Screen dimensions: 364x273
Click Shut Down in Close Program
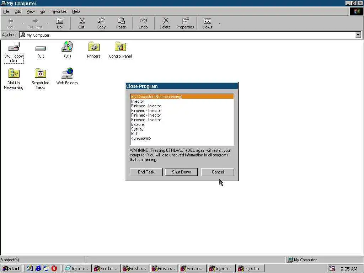coord(181,172)
